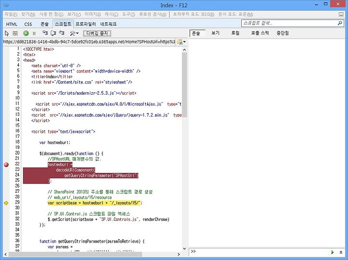Open the 브라우저 모드: IE10 menu
Screen dimensions: 348x260
pos(193,14)
